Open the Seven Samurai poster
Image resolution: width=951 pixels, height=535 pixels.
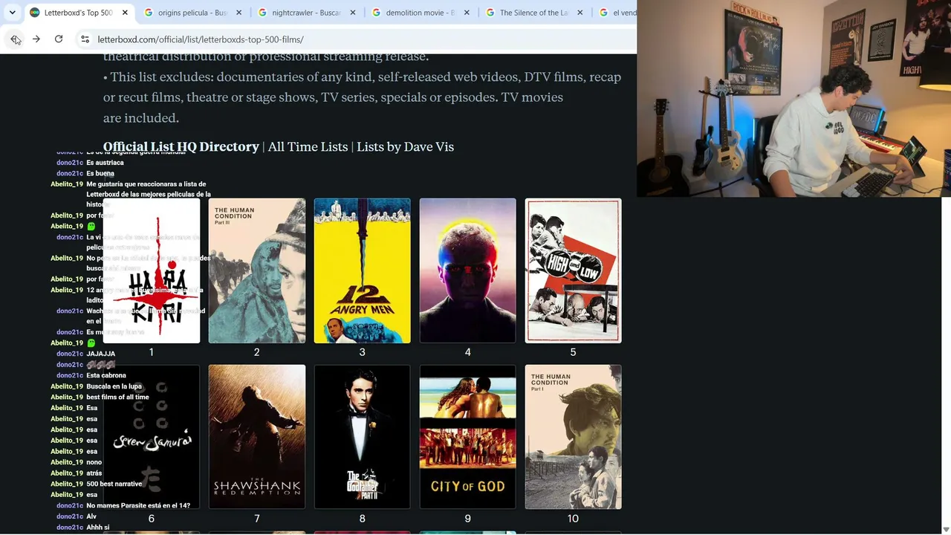tap(152, 437)
